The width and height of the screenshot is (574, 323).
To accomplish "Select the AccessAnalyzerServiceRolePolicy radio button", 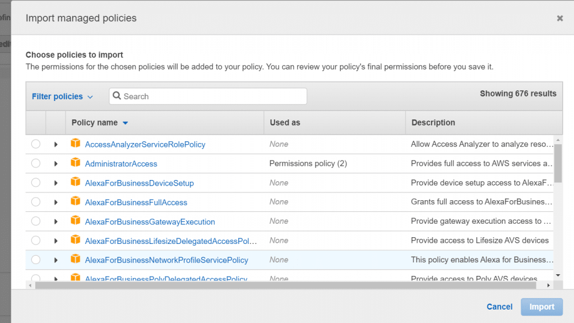I will click(36, 144).
